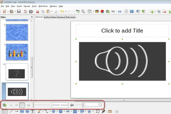Click the Insert Slide icon
Image resolution: width=171 pixels, height=114 pixels.
[151, 11]
